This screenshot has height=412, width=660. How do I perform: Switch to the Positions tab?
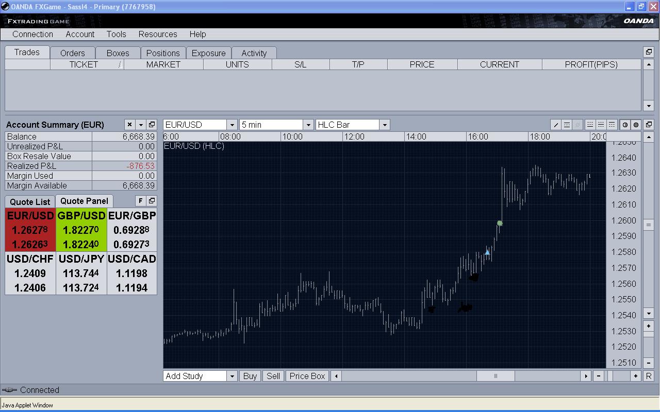(163, 53)
